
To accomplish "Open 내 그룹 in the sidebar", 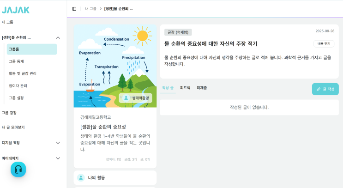I will click(x=8, y=22).
